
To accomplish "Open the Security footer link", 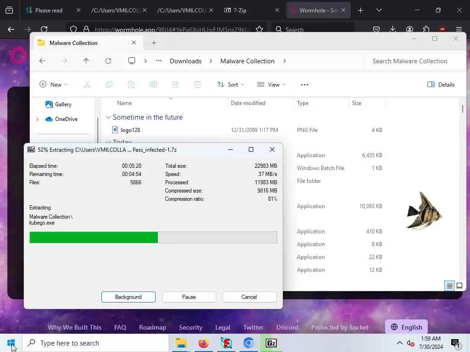I will (x=190, y=327).
